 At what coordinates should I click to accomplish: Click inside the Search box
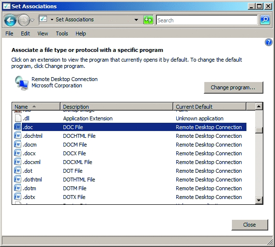tap(207, 20)
